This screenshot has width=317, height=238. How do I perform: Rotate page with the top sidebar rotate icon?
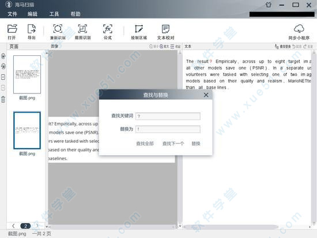point(3,56)
